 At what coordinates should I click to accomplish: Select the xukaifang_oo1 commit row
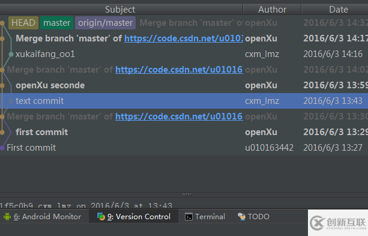pos(184,54)
